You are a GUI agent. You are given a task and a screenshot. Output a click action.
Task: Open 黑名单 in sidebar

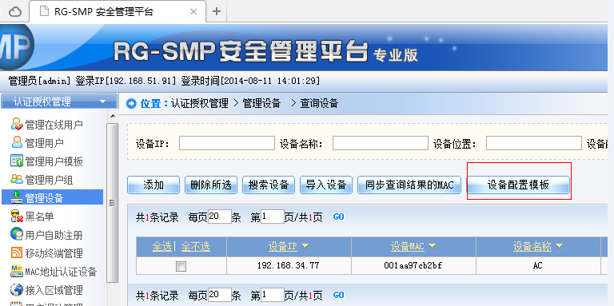tap(39, 217)
